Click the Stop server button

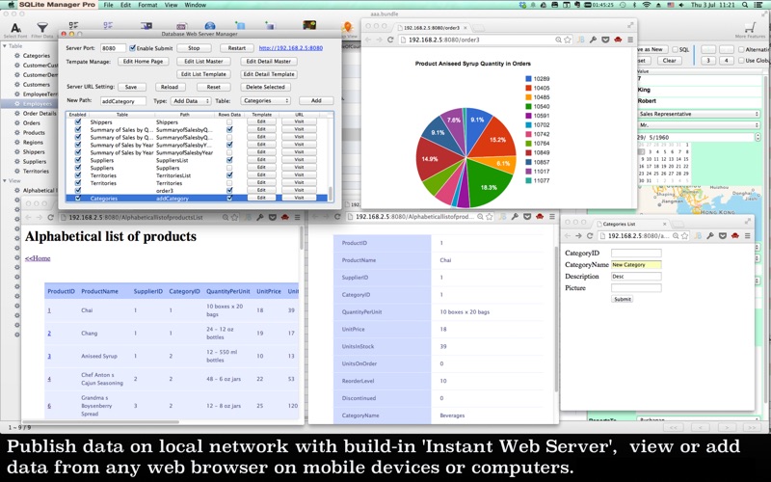(194, 47)
